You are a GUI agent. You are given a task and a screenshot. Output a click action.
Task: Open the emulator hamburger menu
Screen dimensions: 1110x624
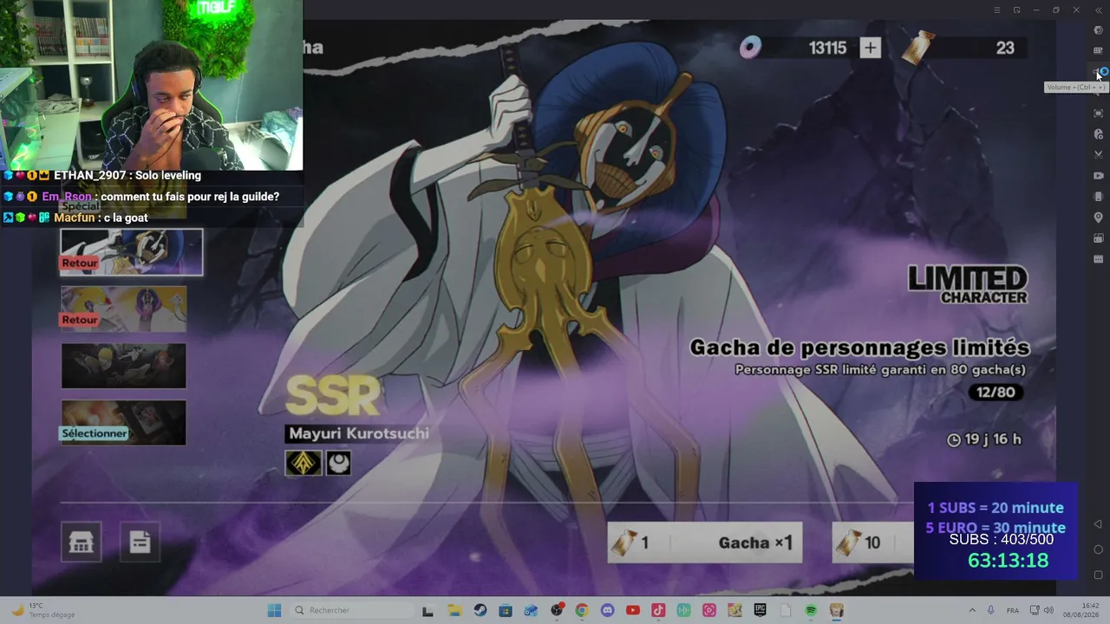pos(996,10)
